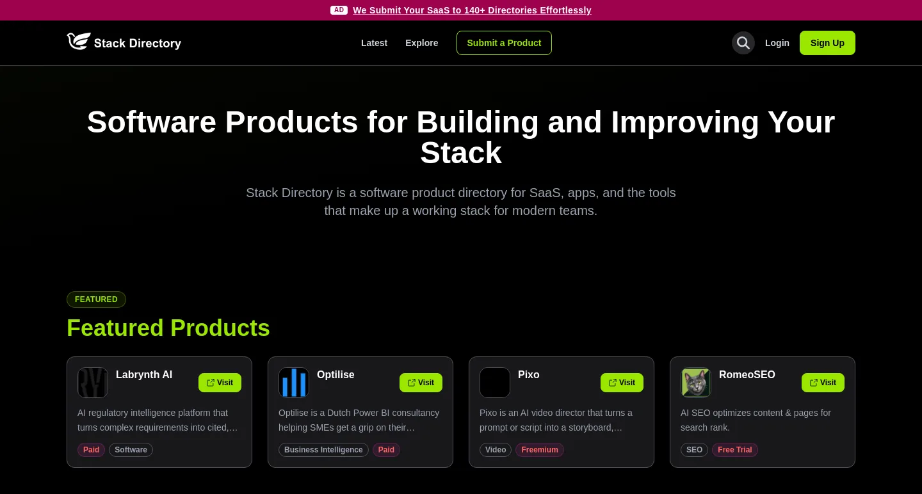Select the Business Intelligence tag
This screenshot has height=494, width=922.
323,450
